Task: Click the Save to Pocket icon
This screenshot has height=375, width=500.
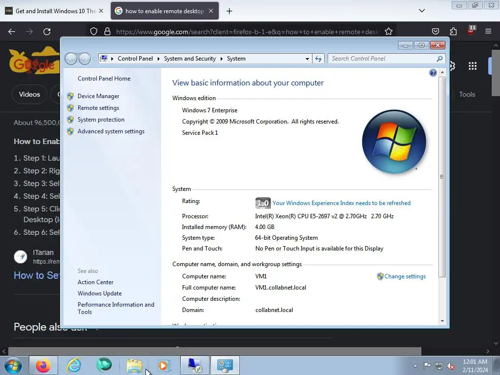Action: pyautogui.click(x=435, y=32)
